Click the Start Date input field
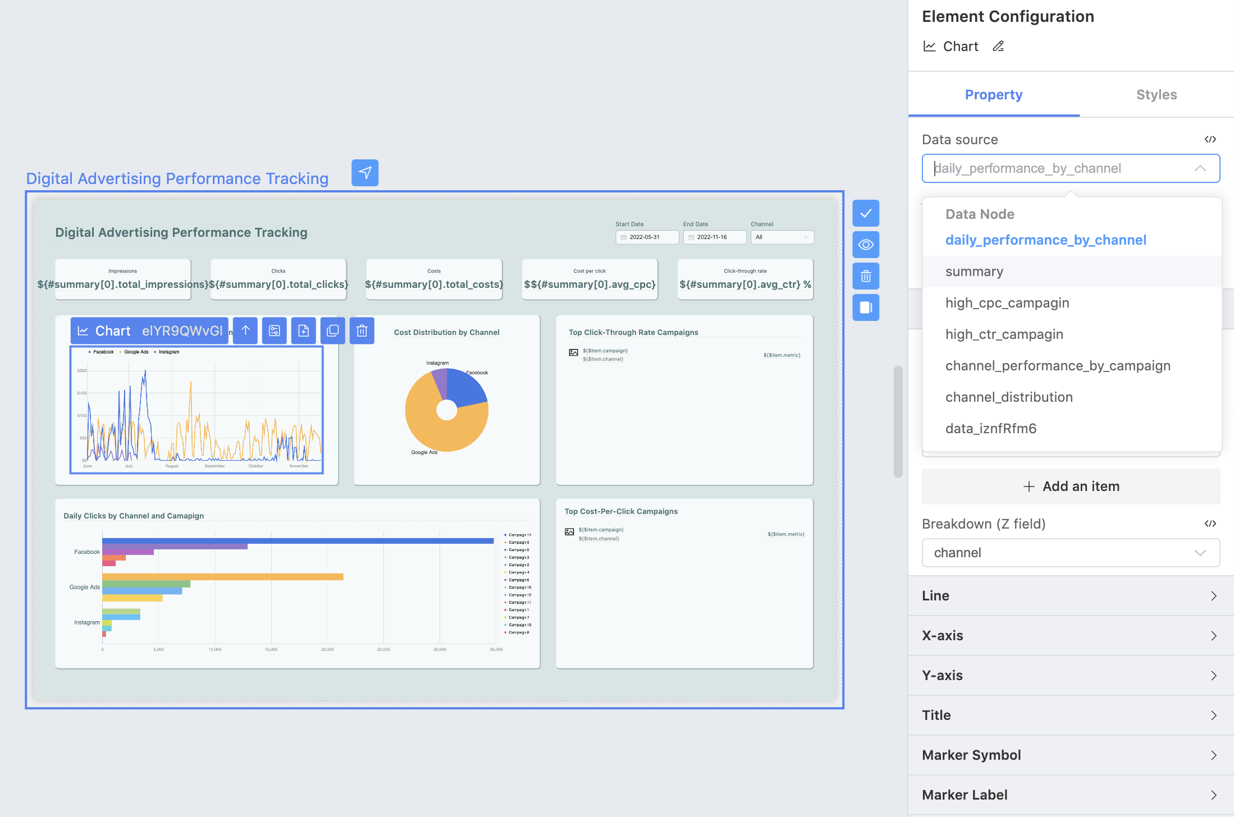 coord(647,237)
